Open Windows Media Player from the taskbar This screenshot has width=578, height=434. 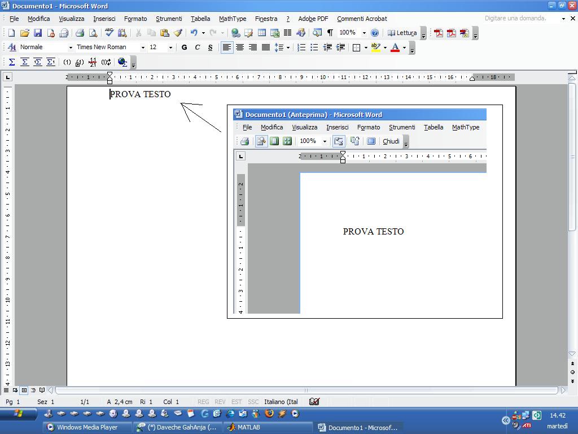[87, 427]
